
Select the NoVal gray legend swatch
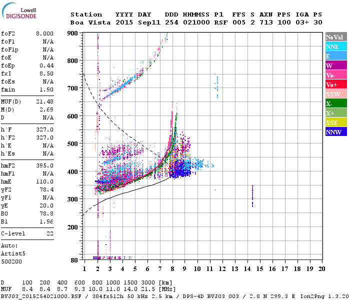click(336, 37)
